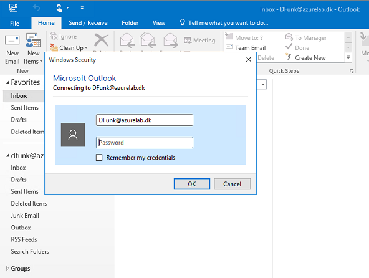Click the Password field
The width and height of the screenshot is (369, 278).
point(145,142)
